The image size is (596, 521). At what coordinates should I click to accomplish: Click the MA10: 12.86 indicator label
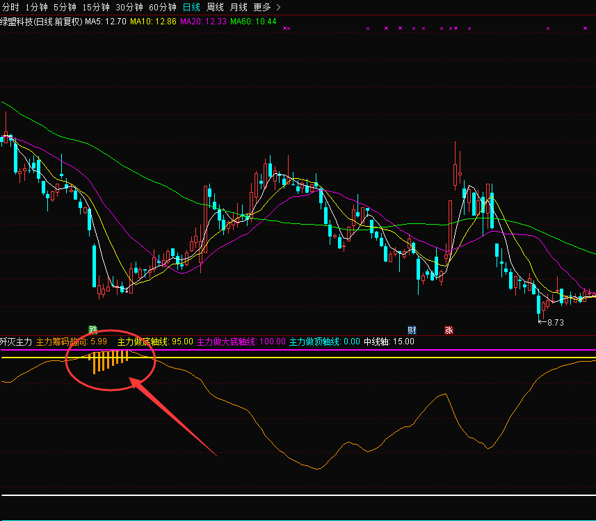[x=153, y=22]
